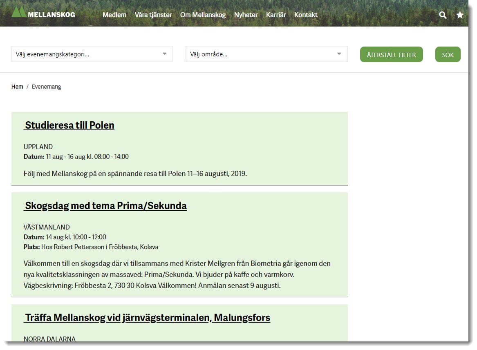Click the UPPLAND area label

[x=38, y=147]
